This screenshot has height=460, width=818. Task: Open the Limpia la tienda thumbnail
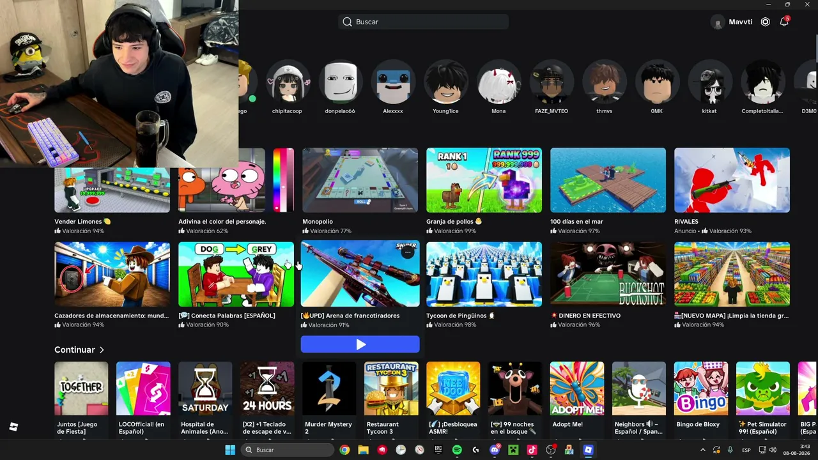click(x=732, y=274)
